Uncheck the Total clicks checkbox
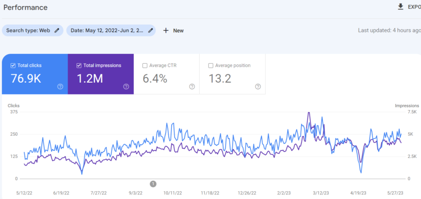 [12, 65]
